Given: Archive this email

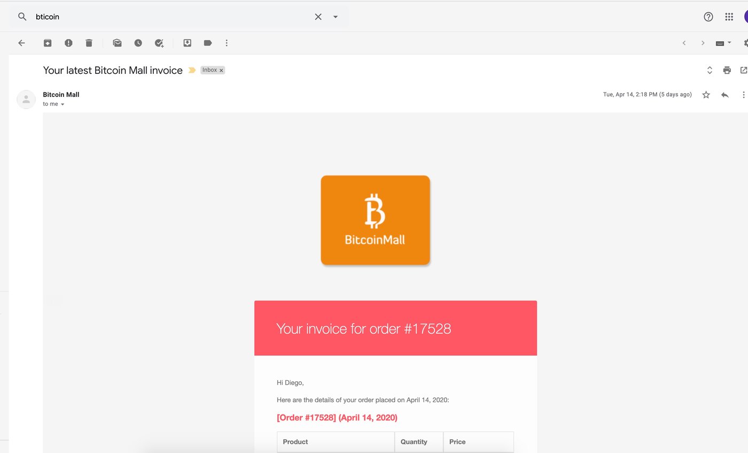Looking at the screenshot, I should tap(48, 43).
